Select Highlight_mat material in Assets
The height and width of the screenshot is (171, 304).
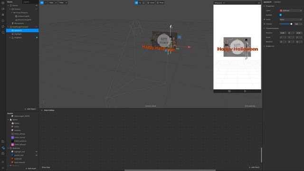(19, 152)
